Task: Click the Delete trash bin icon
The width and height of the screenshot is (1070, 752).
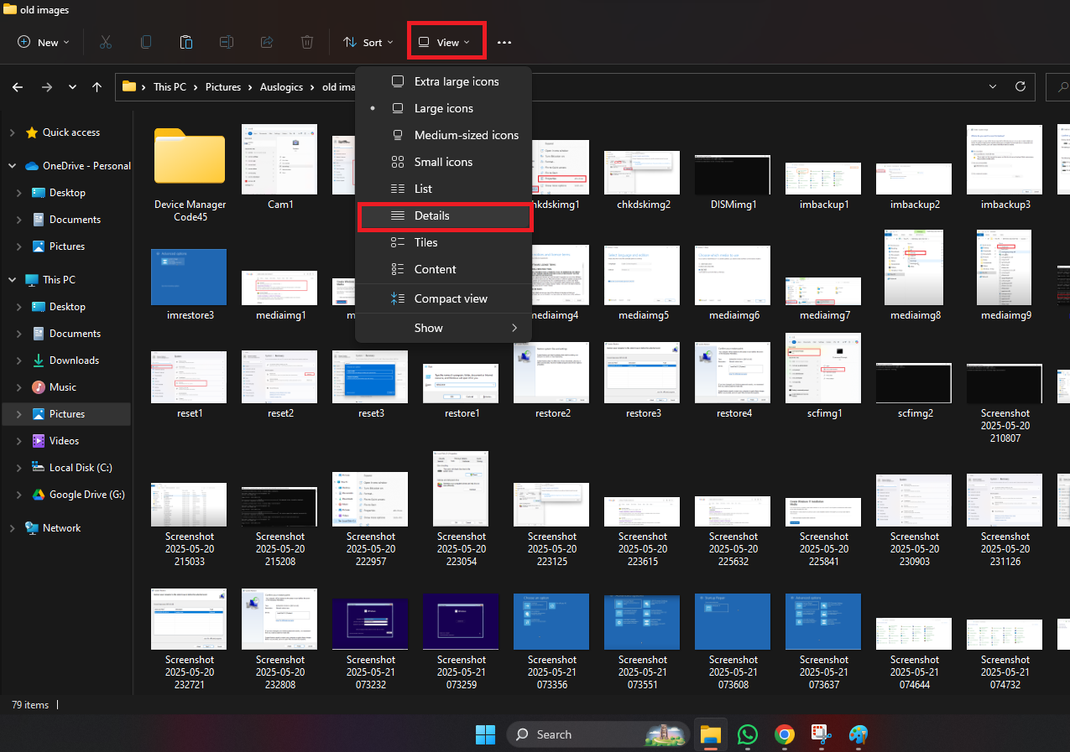Action: click(x=307, y=42)
